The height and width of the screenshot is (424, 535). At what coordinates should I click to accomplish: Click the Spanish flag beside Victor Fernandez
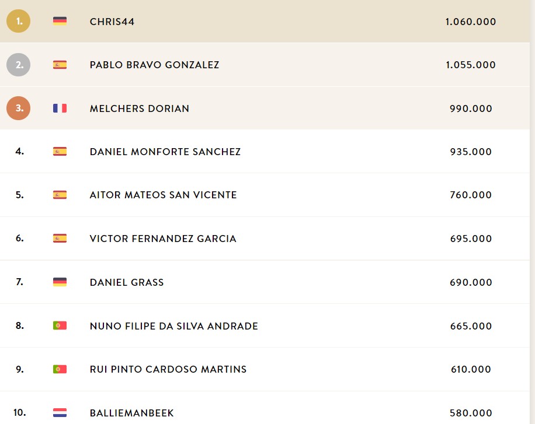click(60, 238)
